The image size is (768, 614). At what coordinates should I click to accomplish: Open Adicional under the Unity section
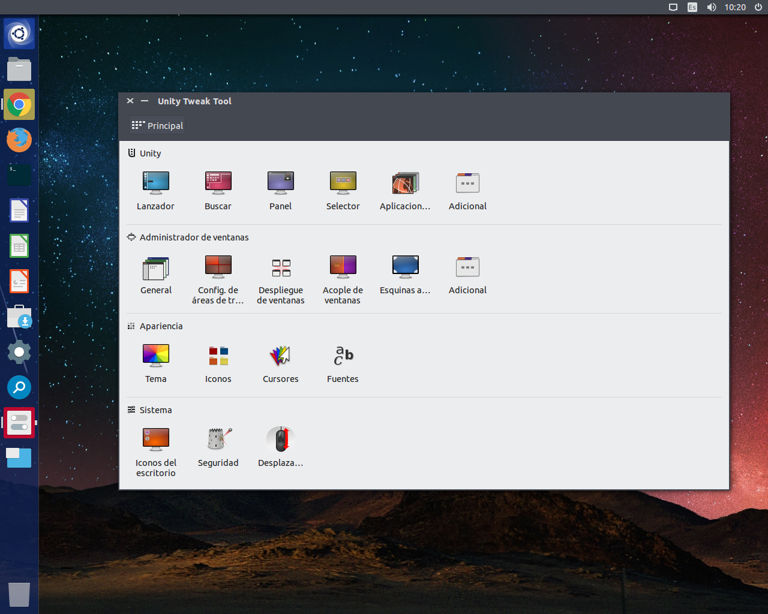[x=467, y=183]
